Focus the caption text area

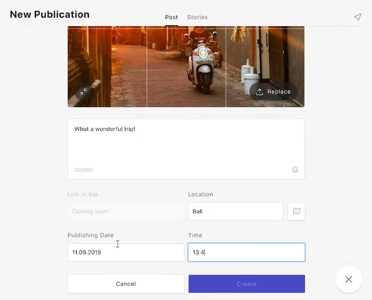(186, 149)
